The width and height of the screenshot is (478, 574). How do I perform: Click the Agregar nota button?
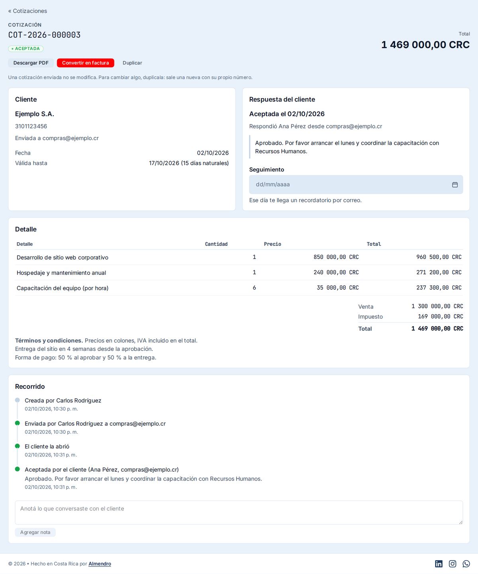click(x=35, y=532)
